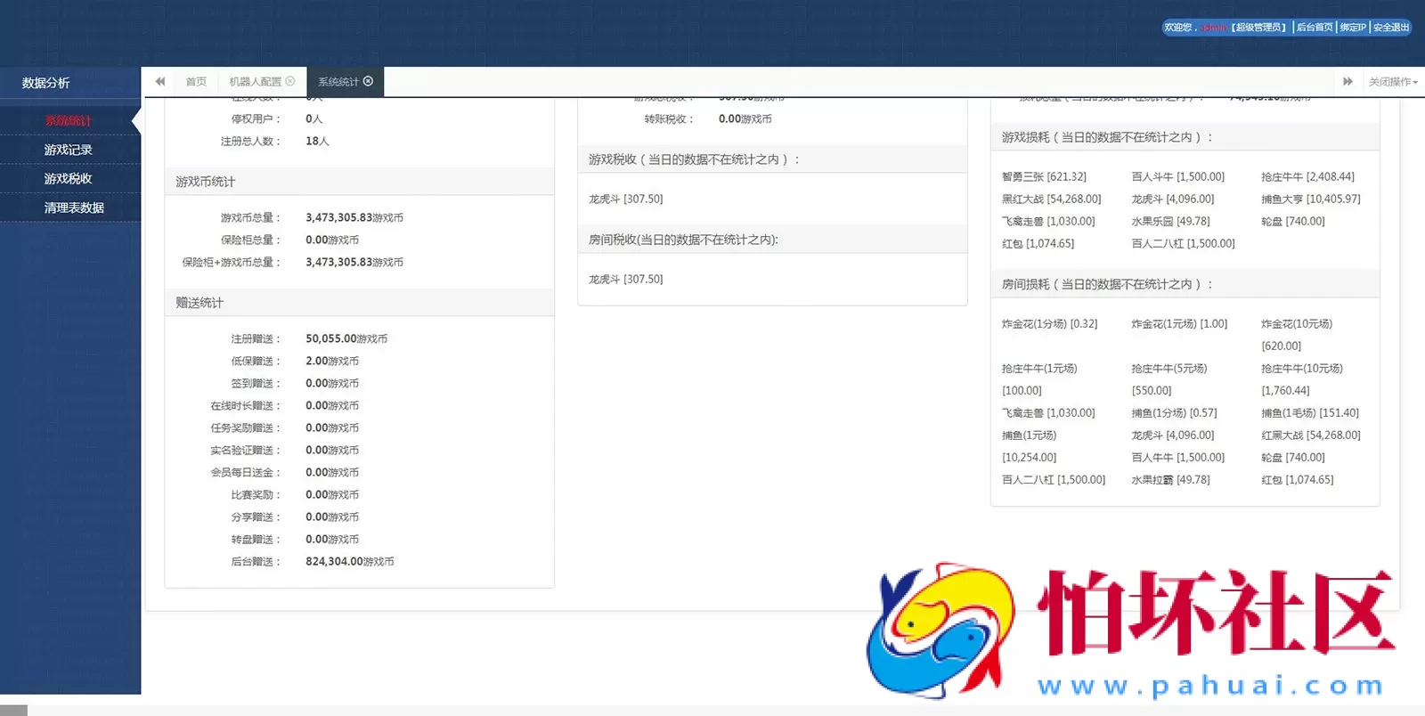Switch to the 机器人配置 tab
The width and height of the screenshot is (1425, 716).
255,82
